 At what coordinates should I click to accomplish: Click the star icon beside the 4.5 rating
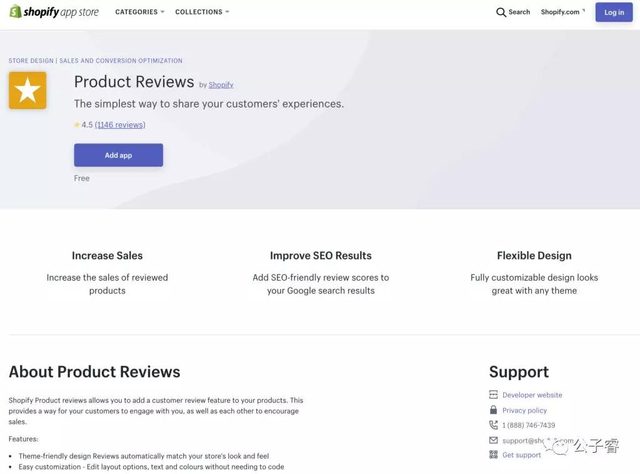(x=77, y=124)
